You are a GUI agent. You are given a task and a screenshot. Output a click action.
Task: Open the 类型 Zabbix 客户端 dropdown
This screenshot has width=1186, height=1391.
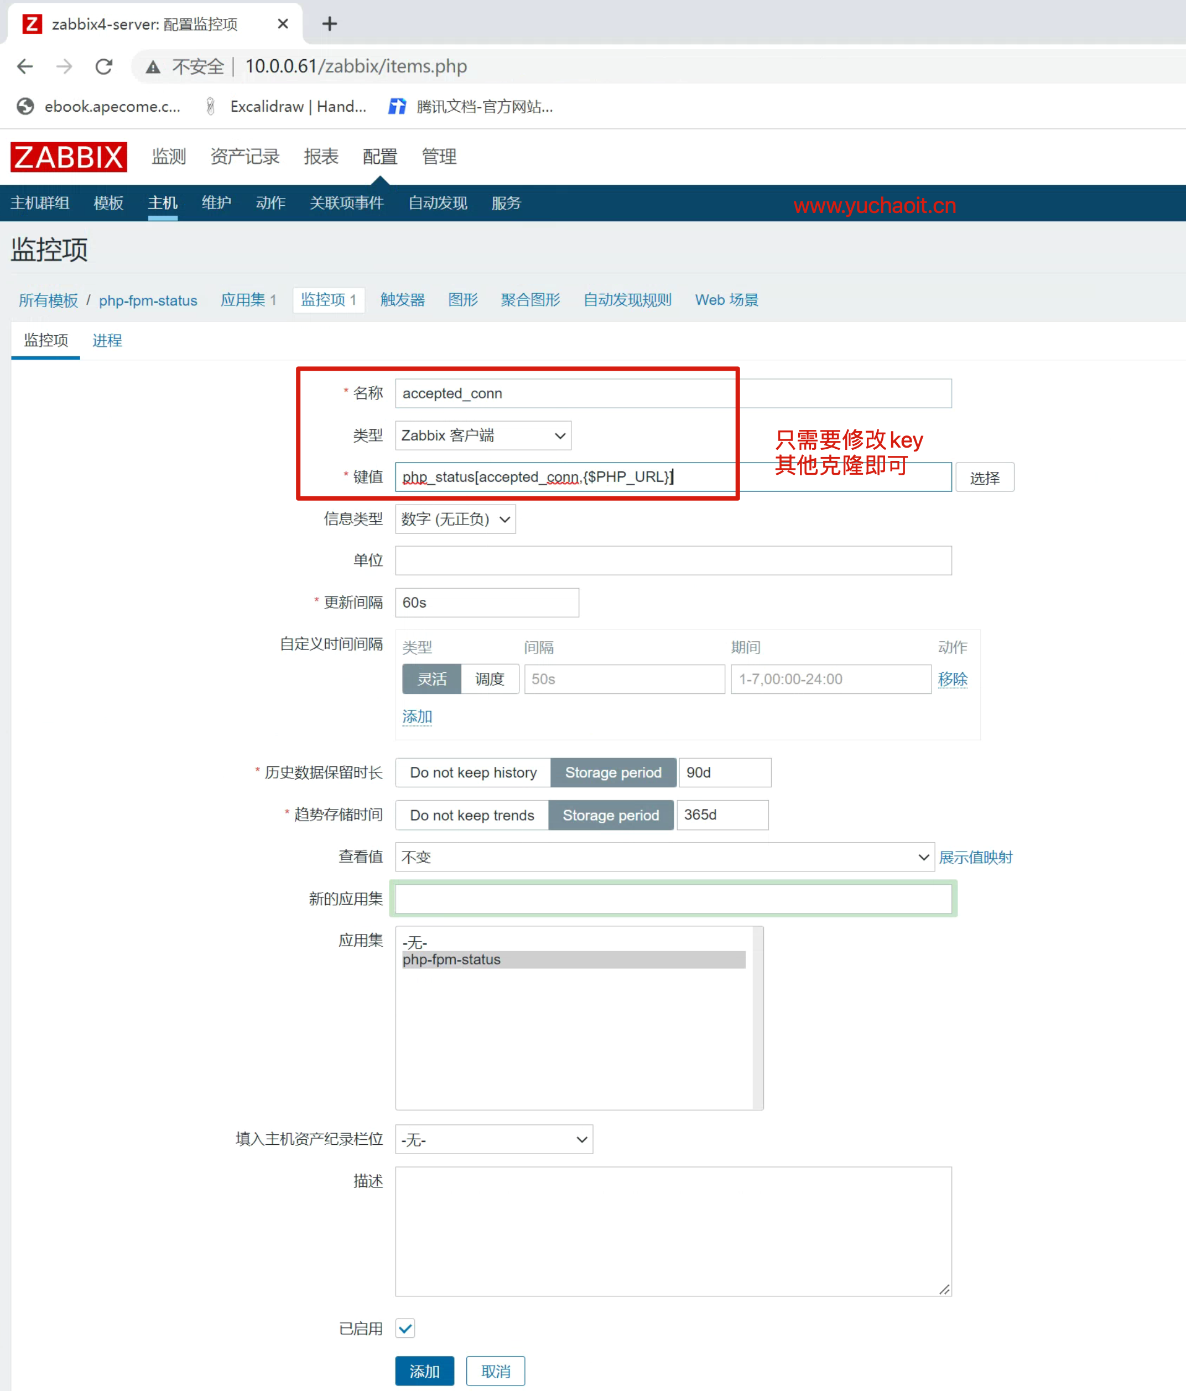point(482,435)
